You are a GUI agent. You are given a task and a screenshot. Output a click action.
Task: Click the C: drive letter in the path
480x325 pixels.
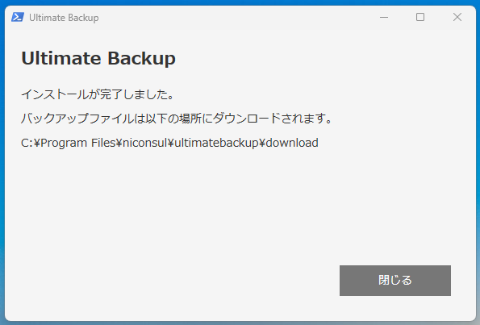pos(27,143)
